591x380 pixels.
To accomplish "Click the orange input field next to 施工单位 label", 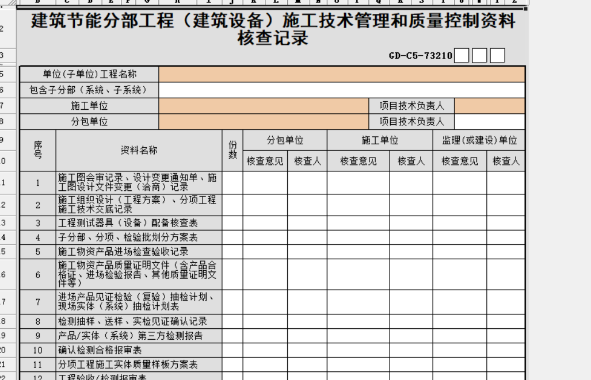I will click(x=264, y=106).
